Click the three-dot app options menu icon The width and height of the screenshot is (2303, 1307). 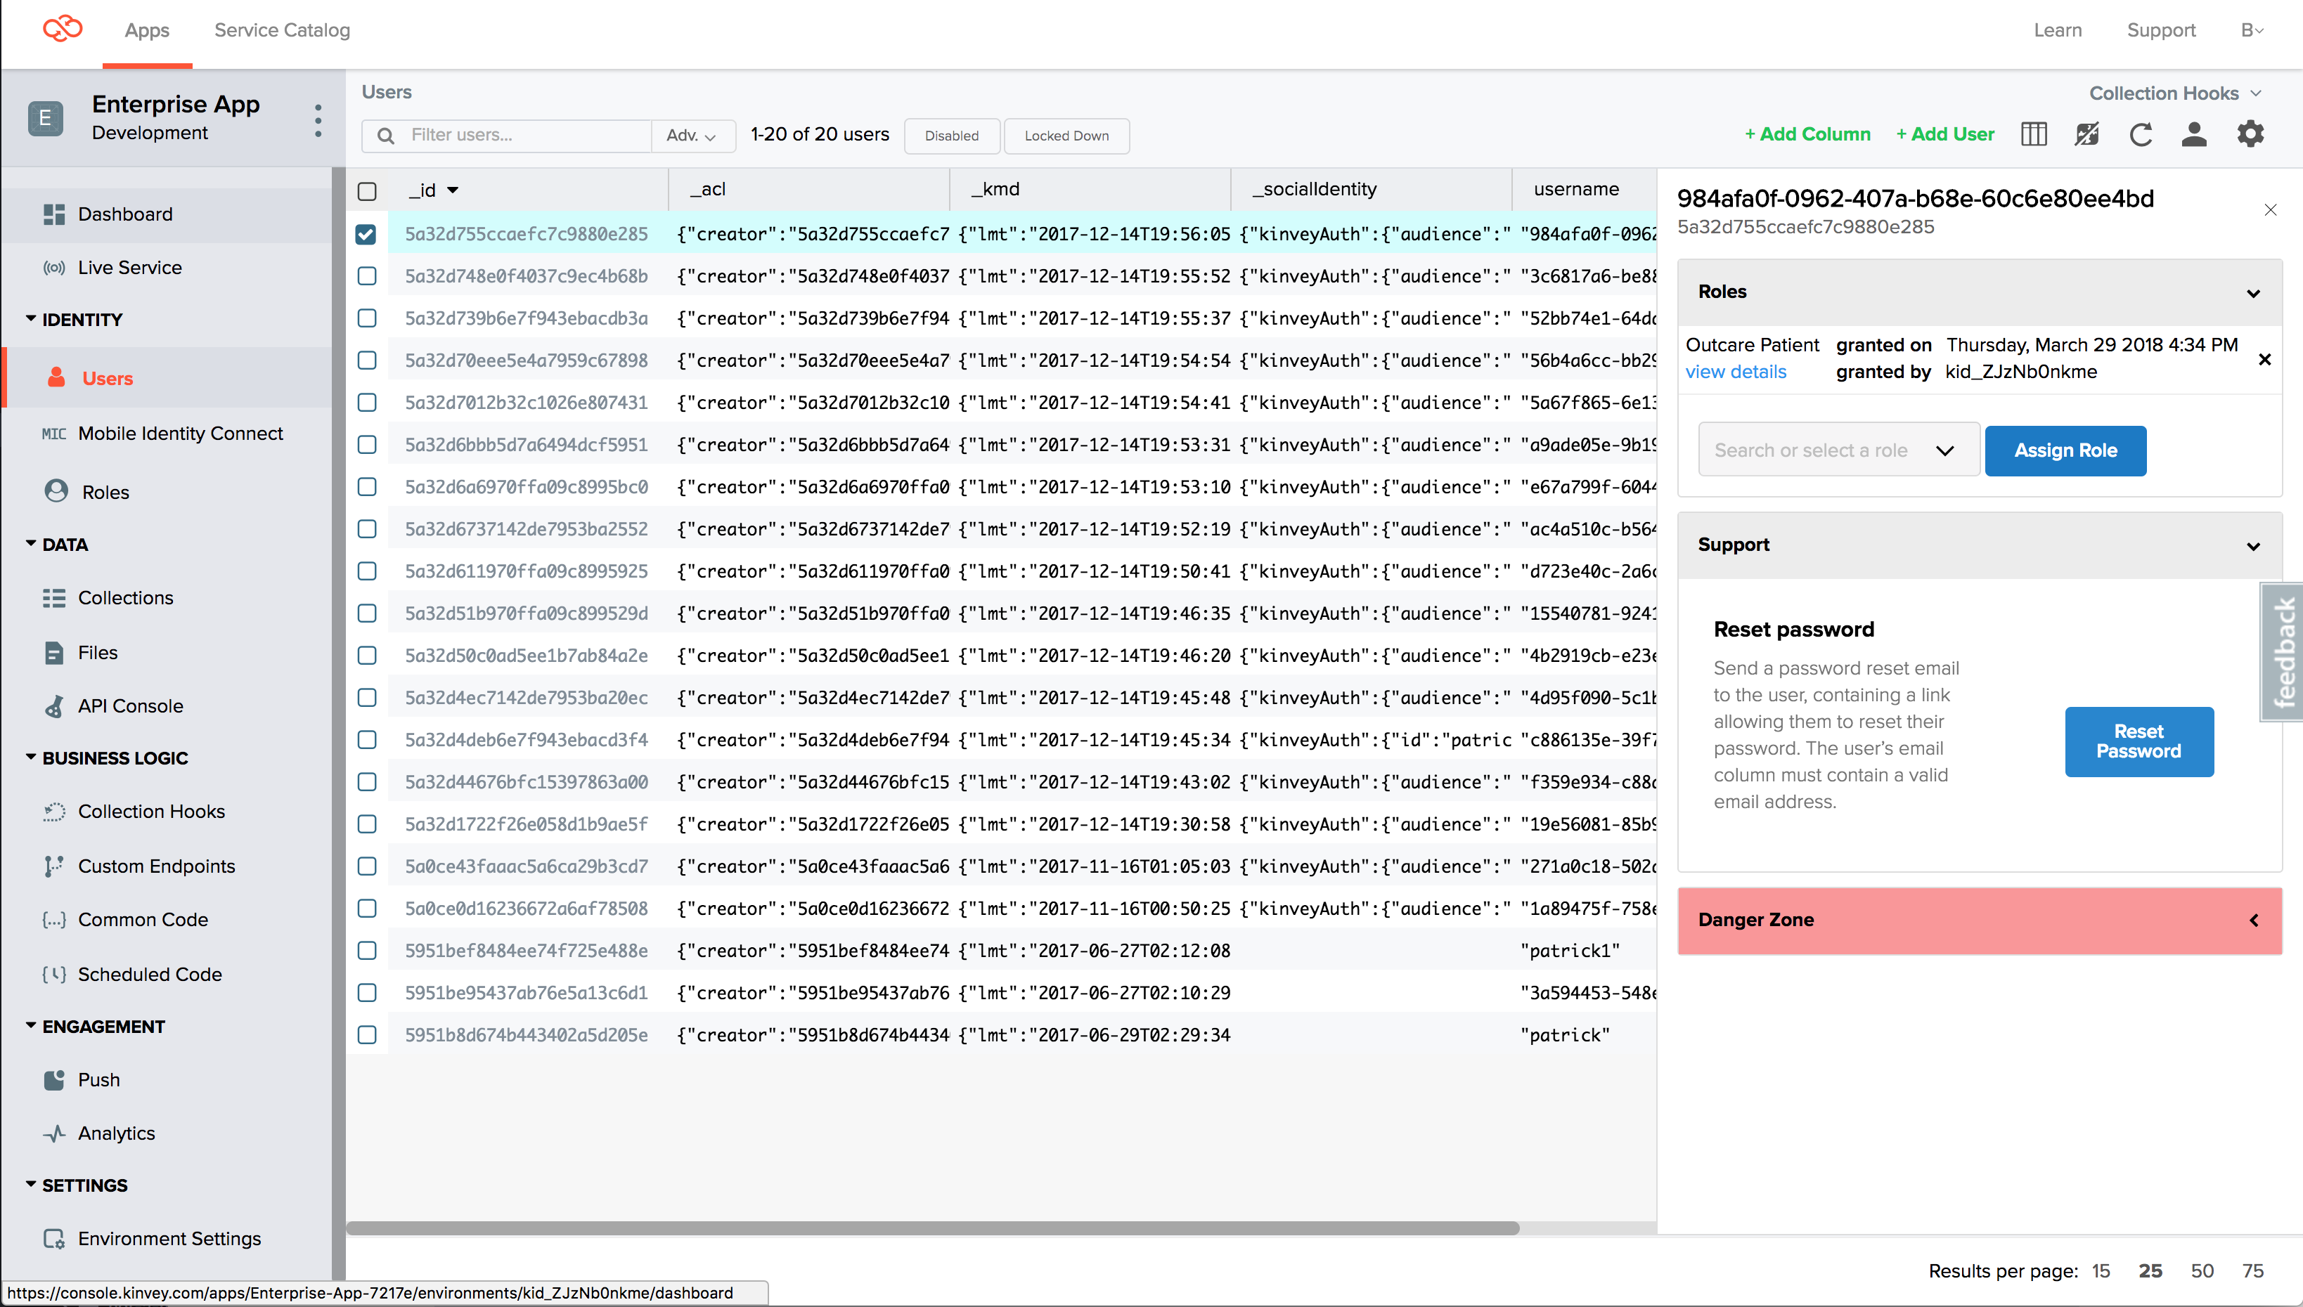[x=318, y=120]
